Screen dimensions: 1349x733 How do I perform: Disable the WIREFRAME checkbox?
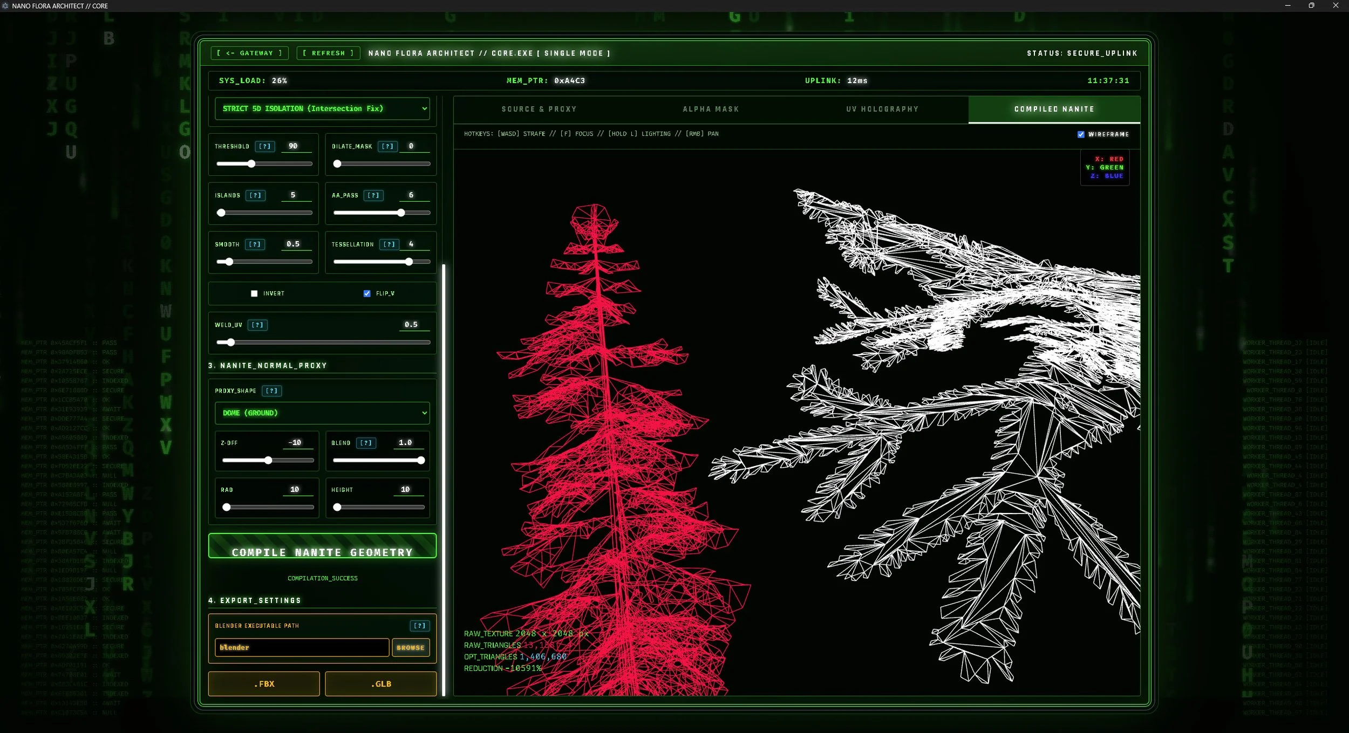[x=1081, y=134]
